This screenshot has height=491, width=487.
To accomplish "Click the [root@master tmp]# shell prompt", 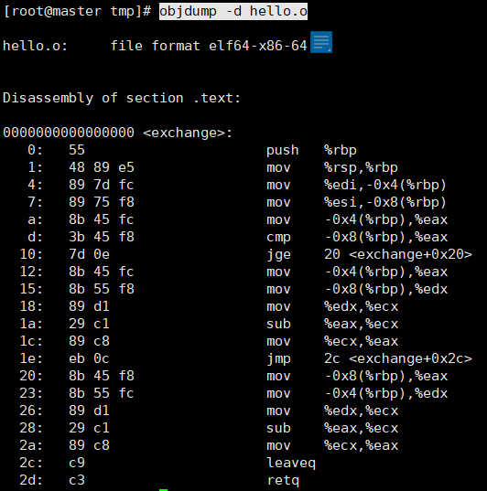I will pos(77,12).
